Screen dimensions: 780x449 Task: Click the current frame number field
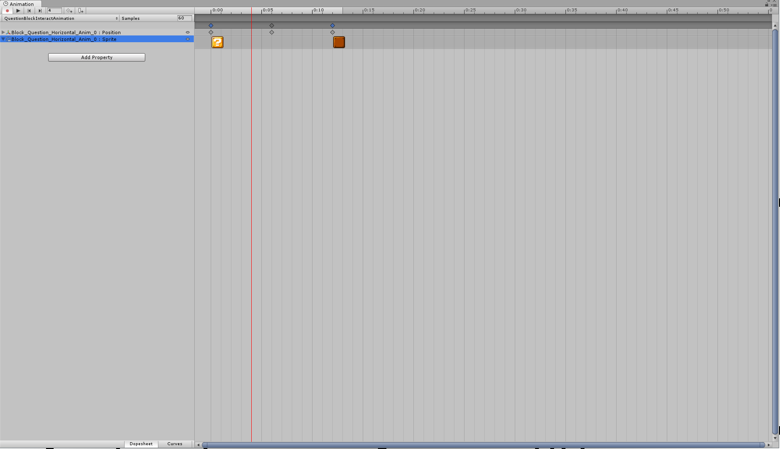click(x=54, y=11)
